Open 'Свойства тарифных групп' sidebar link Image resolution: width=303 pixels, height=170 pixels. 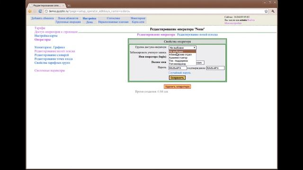point(52,63)
